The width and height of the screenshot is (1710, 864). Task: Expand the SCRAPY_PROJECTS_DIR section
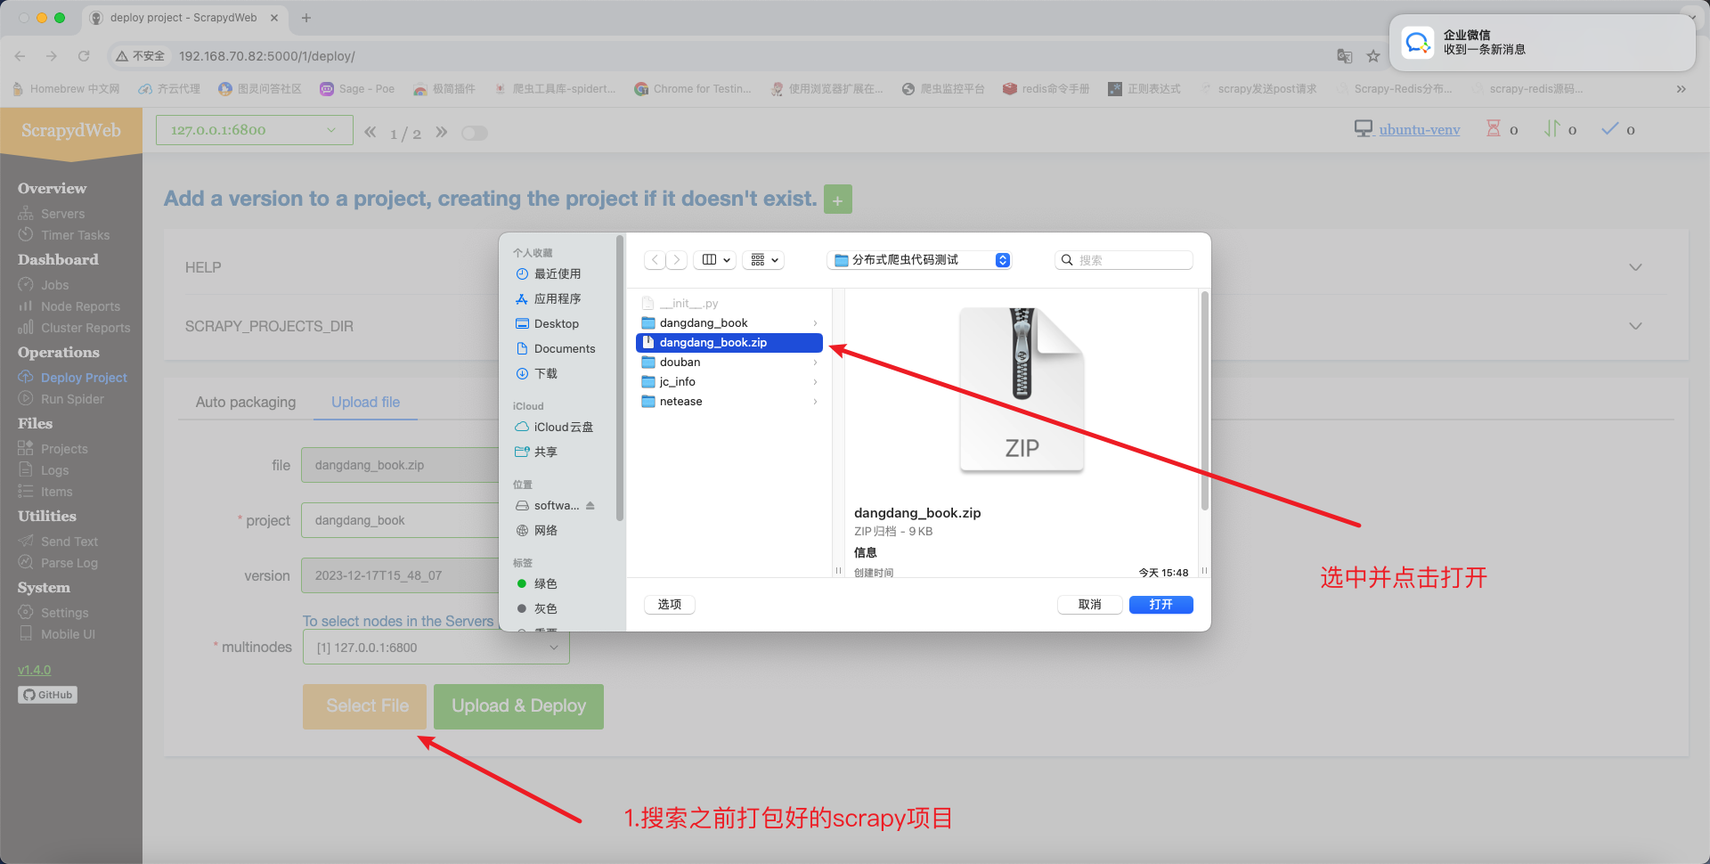tap(926, 326)
